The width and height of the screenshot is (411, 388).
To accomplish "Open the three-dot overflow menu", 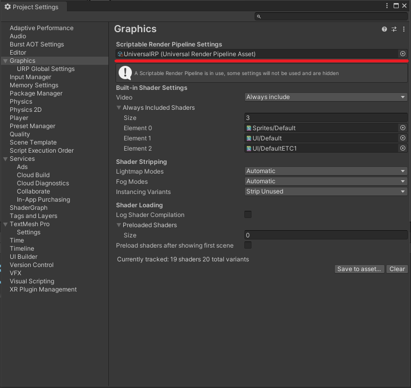I will (x=404, y=29).
